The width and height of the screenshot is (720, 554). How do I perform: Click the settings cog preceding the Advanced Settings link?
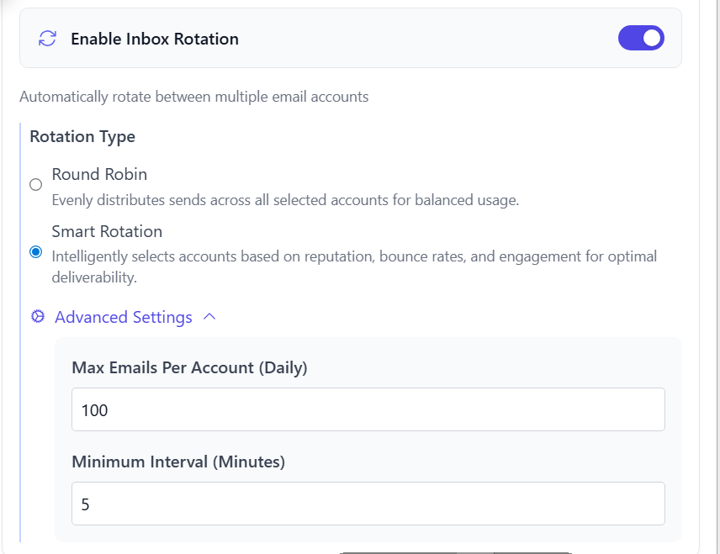click(37, 317)
